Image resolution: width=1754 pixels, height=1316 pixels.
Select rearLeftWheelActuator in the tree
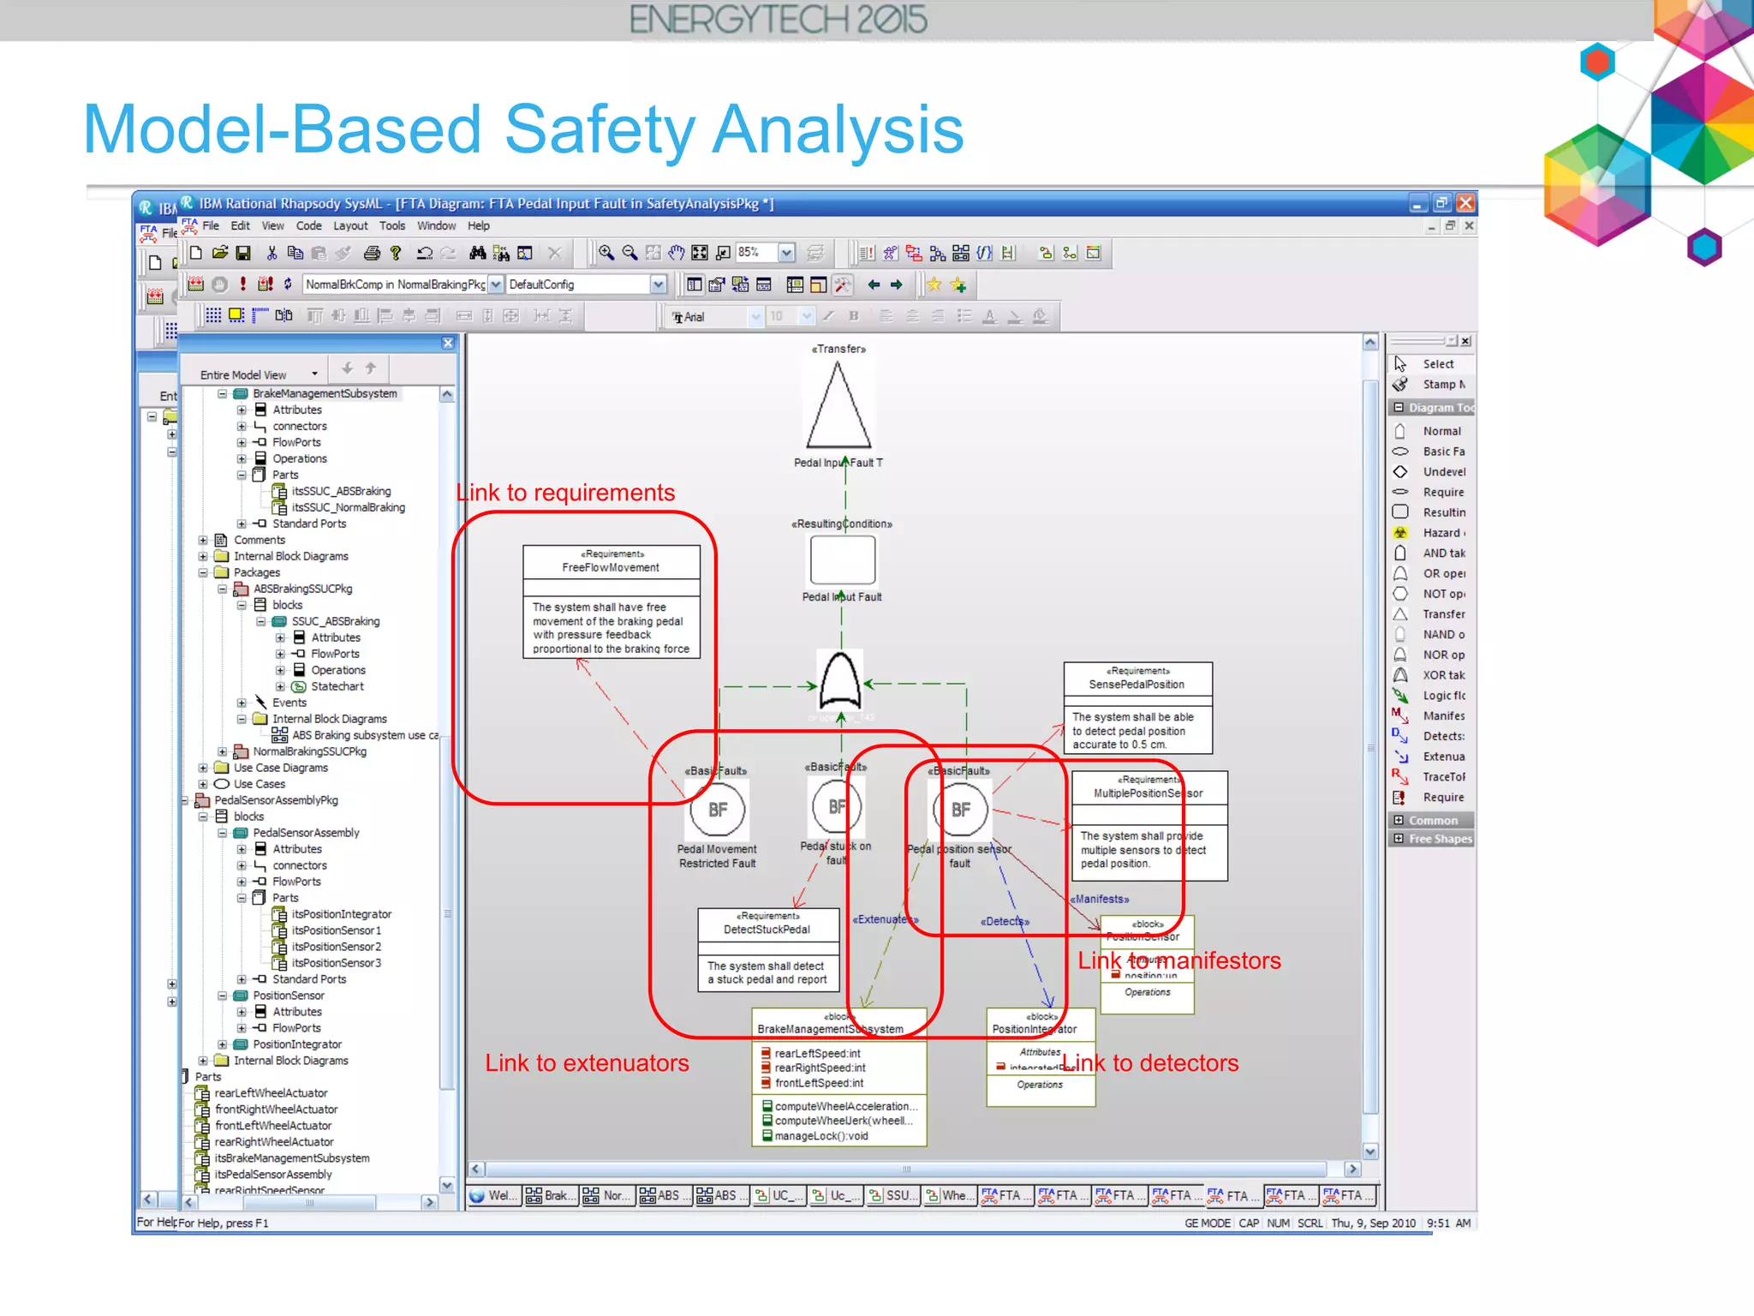(271, 1093)
